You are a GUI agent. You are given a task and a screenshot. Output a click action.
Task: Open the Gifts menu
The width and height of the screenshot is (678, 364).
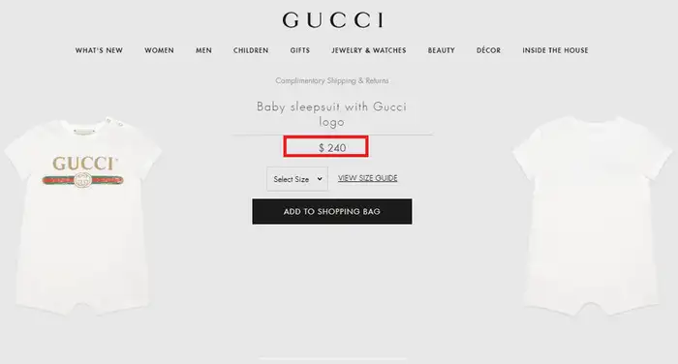tap(300, 50)
